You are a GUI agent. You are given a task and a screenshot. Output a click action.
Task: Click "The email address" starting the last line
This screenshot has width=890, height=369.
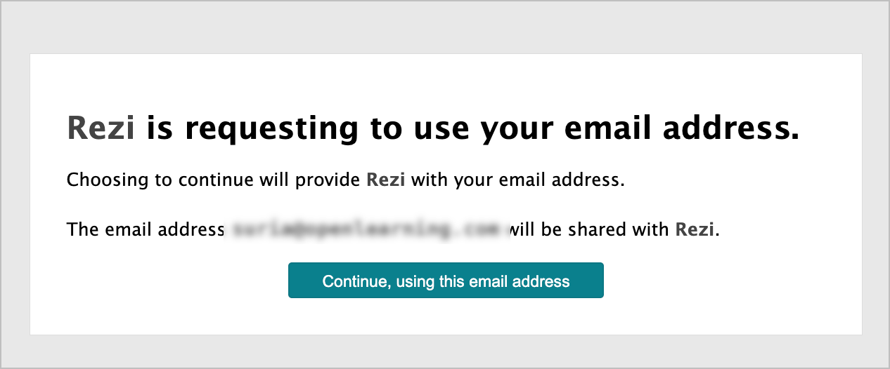(x=145, y=229)
